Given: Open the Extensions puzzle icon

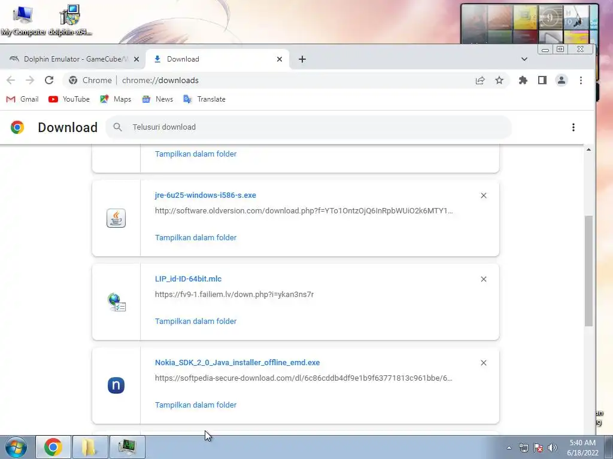Looking at the screenshot, I should (x=523, y=81).
